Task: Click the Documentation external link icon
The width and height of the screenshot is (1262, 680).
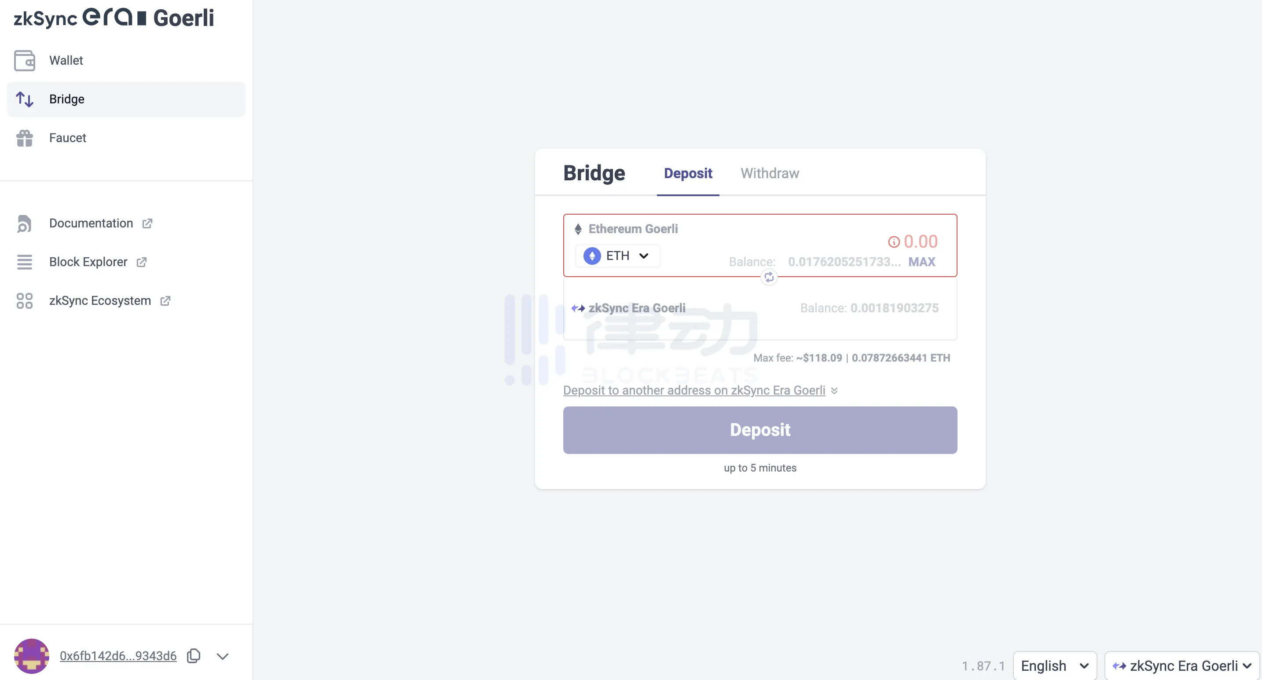Action: 147,221
